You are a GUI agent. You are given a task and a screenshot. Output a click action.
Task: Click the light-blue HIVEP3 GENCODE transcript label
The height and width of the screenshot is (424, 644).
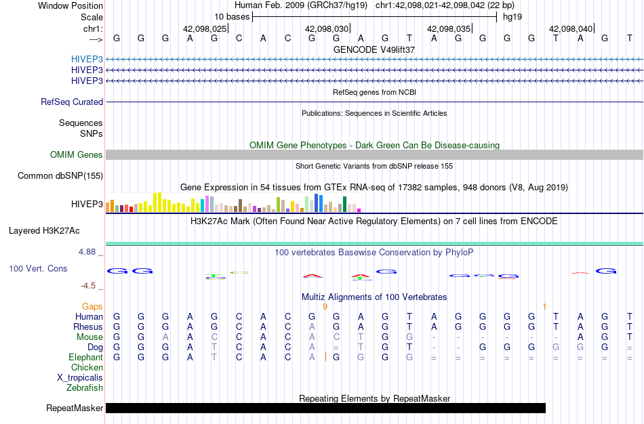pos(87,59)
